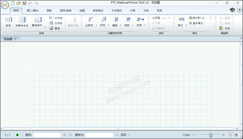Click the zoom slider handle
Screen dimensions: 243x139
click(211, 135)
